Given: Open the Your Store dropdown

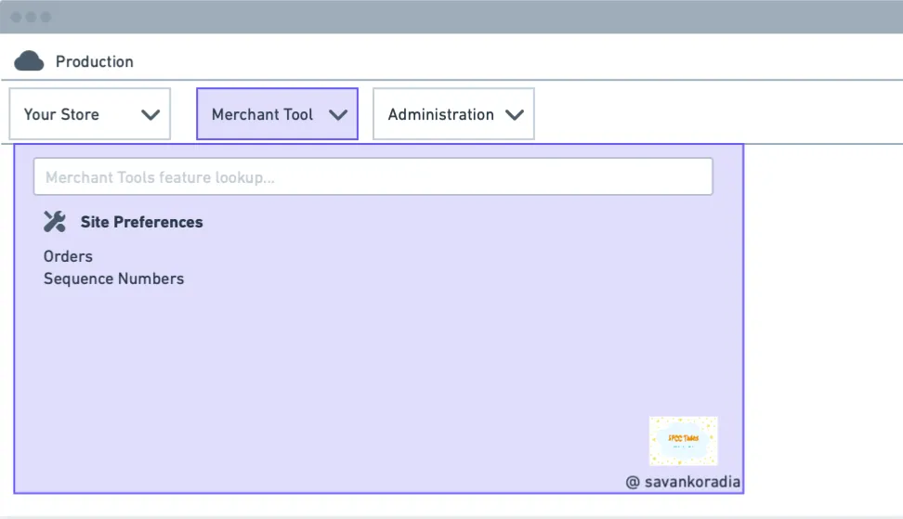Looking at the screenshot, I should 90,114.
